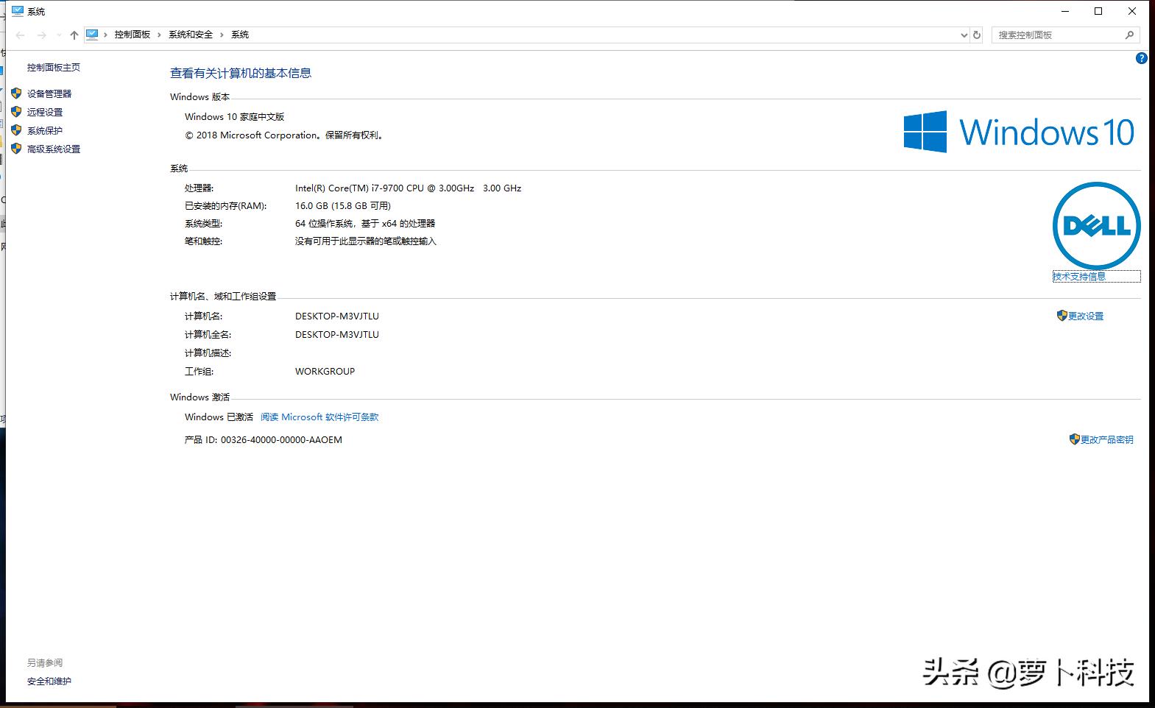Screen dimensions: 1155x708
Task: Minimize the 系统 window
Action: click(1065, 11)
